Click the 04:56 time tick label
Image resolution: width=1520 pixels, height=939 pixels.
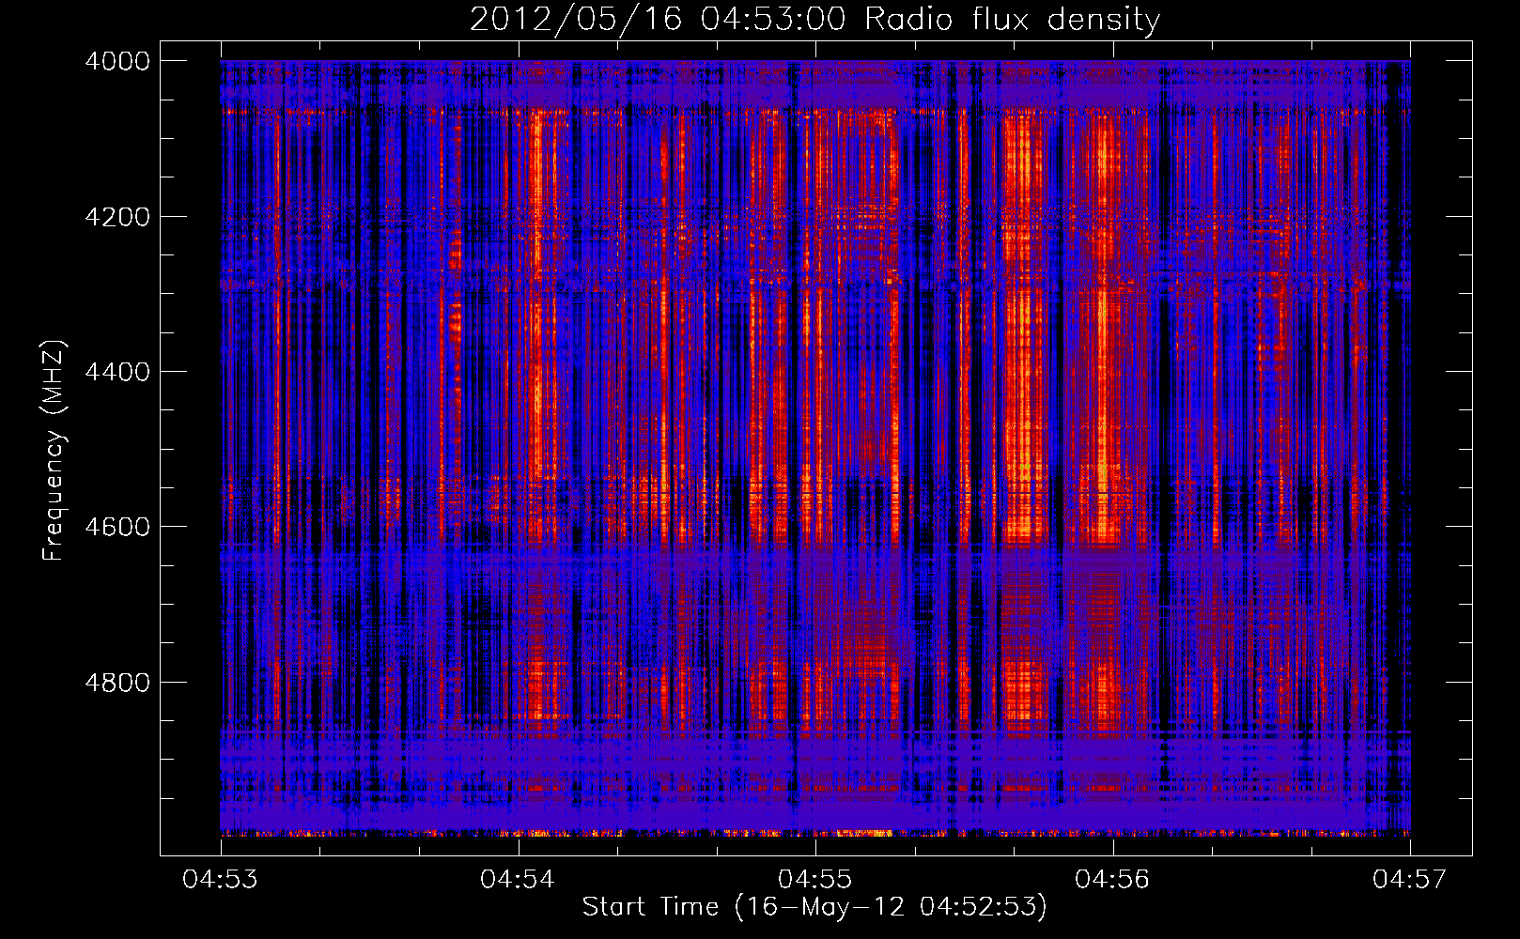(x=1112, y=879)
